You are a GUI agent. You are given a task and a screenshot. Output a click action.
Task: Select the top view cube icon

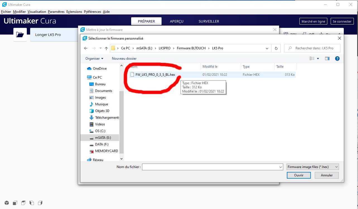pos(23,203)
